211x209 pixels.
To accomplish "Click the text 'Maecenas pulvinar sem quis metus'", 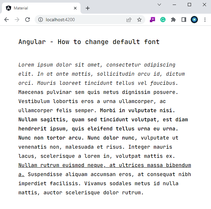I will [69, 92].
